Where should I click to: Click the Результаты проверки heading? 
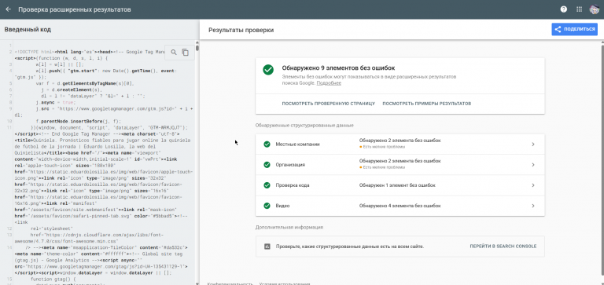coord(241,30)
